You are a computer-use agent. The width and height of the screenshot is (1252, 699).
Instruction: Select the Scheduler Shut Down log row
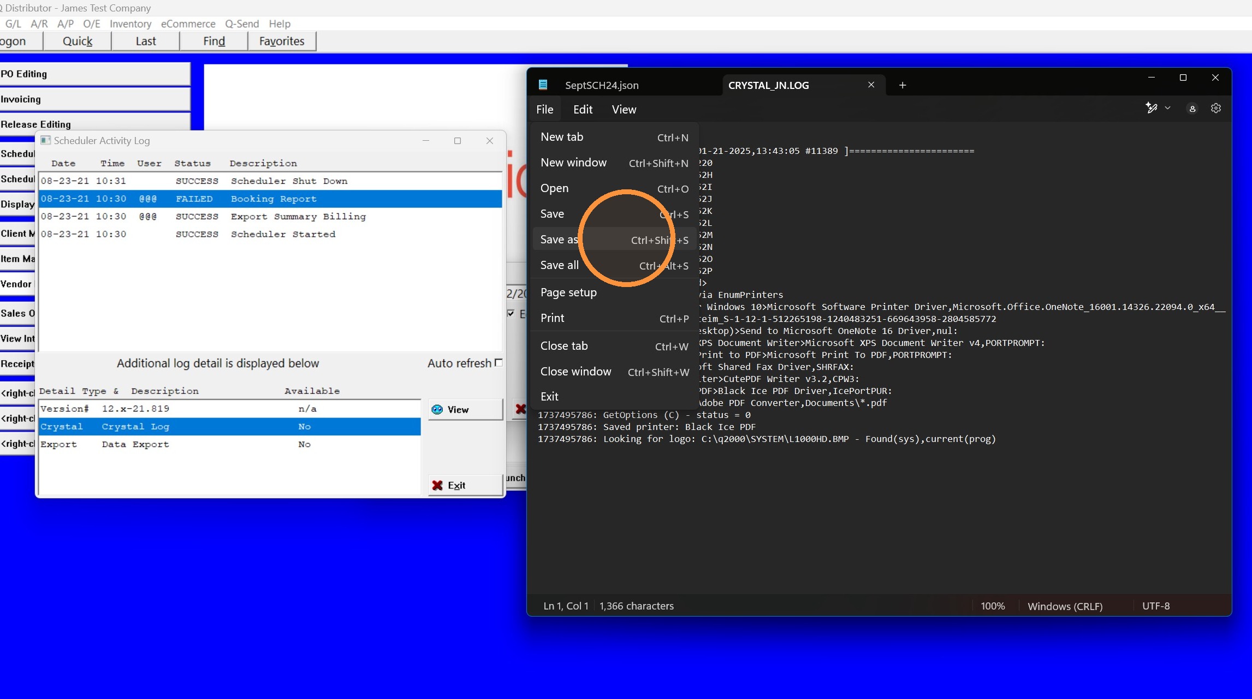coord(270,181)
